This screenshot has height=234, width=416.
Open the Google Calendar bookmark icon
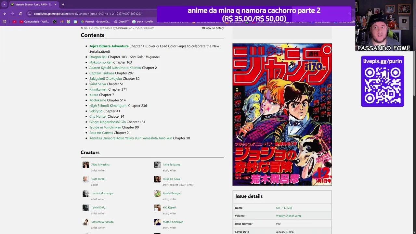(x=75, y=22)
